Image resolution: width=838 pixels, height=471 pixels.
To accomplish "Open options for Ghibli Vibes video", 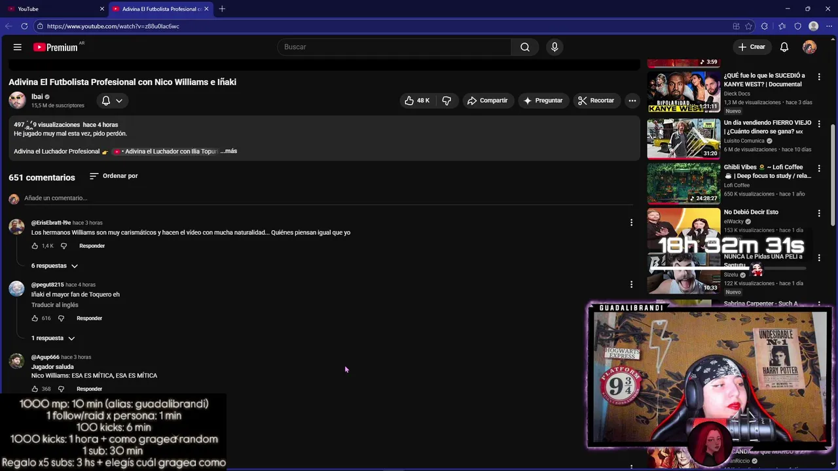I will coord(819,168).
